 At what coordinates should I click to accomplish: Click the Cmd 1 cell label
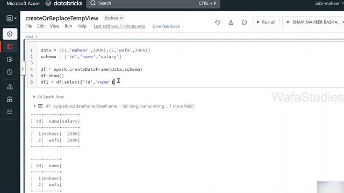[x=32, y=37]
